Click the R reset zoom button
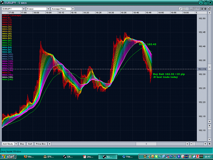Screen dimensions: 213x160 click(210, 144)
